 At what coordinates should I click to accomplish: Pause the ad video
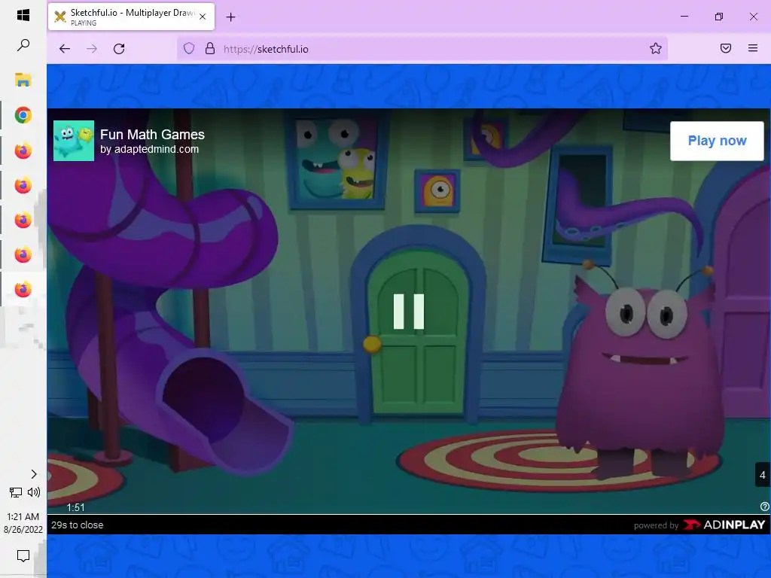pos(409,312)
